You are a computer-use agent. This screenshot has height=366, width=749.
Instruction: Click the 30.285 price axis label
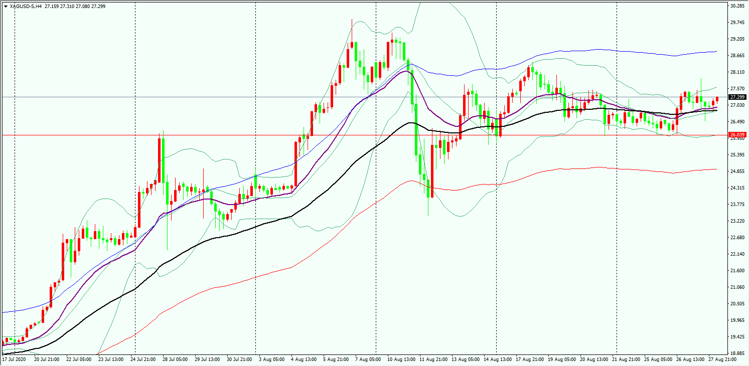737,6
